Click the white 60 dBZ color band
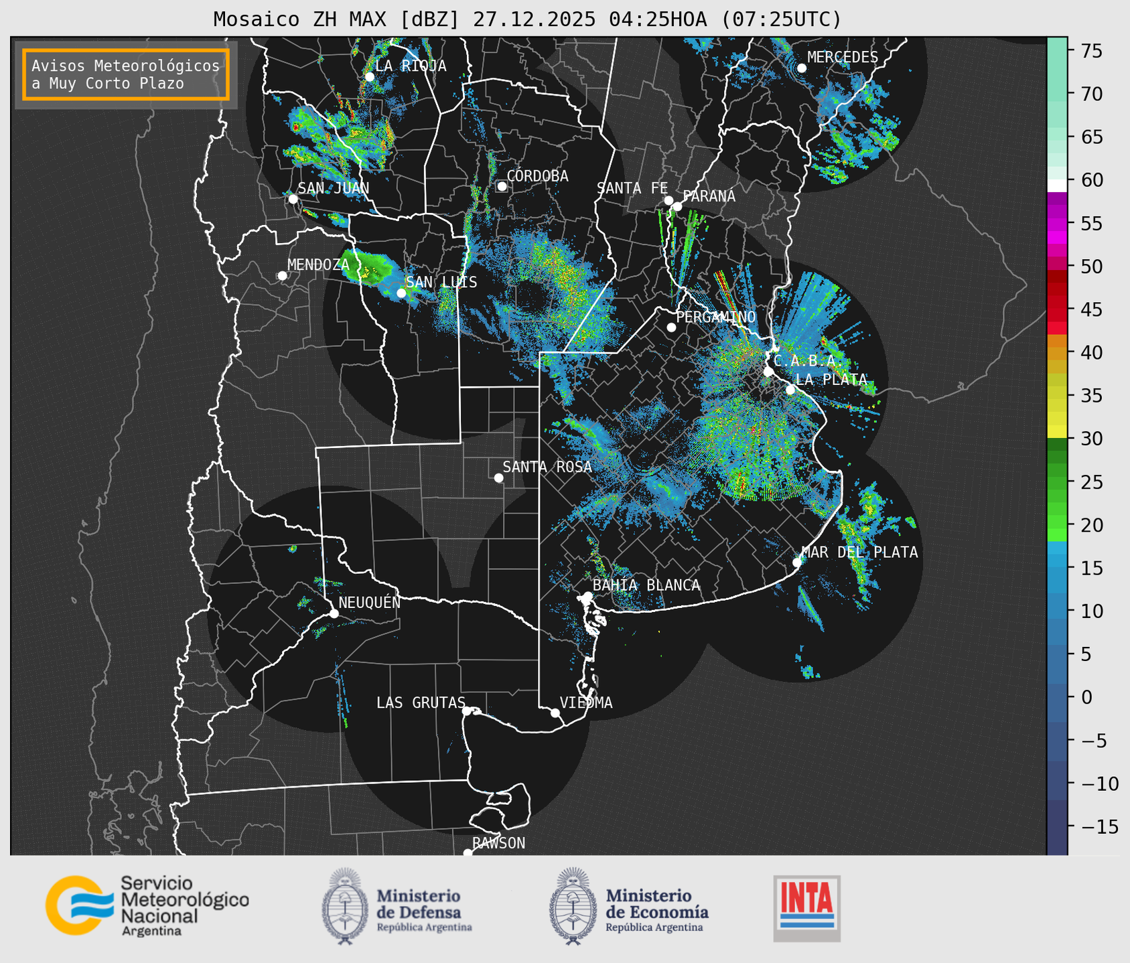This screenshot has height=963, width=1130. click(x=1057, y=186)
